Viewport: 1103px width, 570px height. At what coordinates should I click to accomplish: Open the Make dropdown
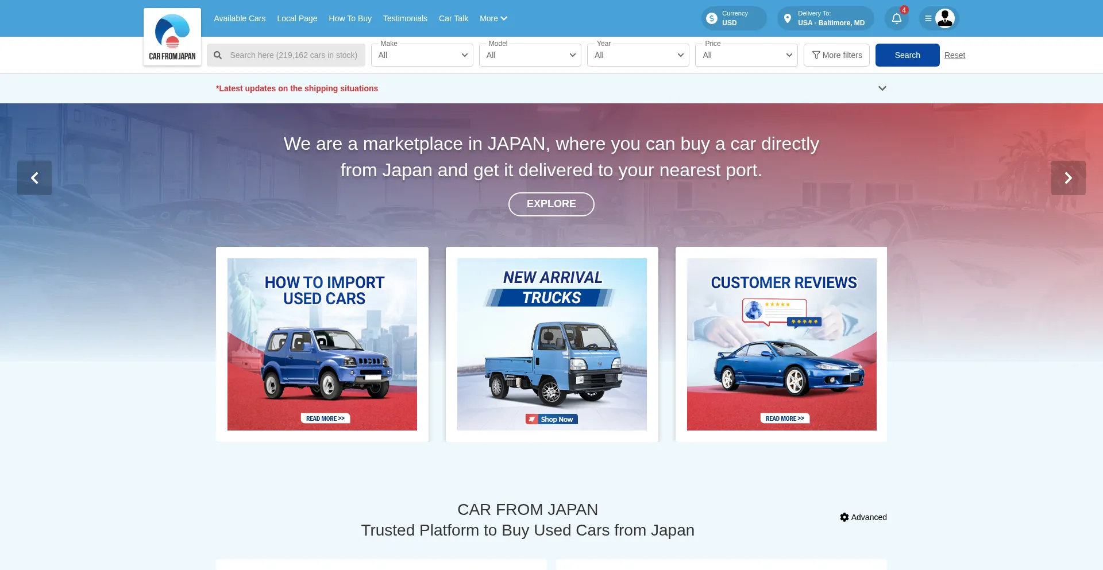422,55
